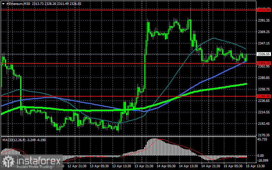Click the #Ethereum,M30 symbol title
This screenshot has height=170, width=272.
(18, 3)
